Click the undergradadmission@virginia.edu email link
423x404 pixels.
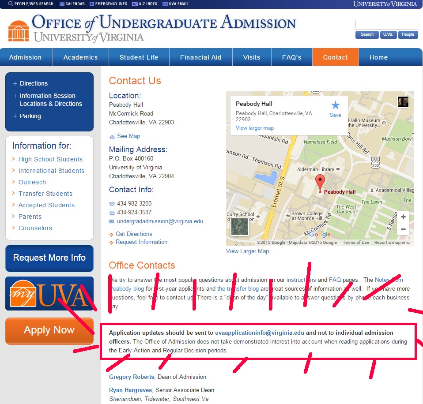click(160, 221)
